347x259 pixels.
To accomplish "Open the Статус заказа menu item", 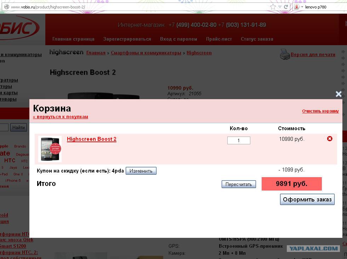I will click(x=257, y=39).
